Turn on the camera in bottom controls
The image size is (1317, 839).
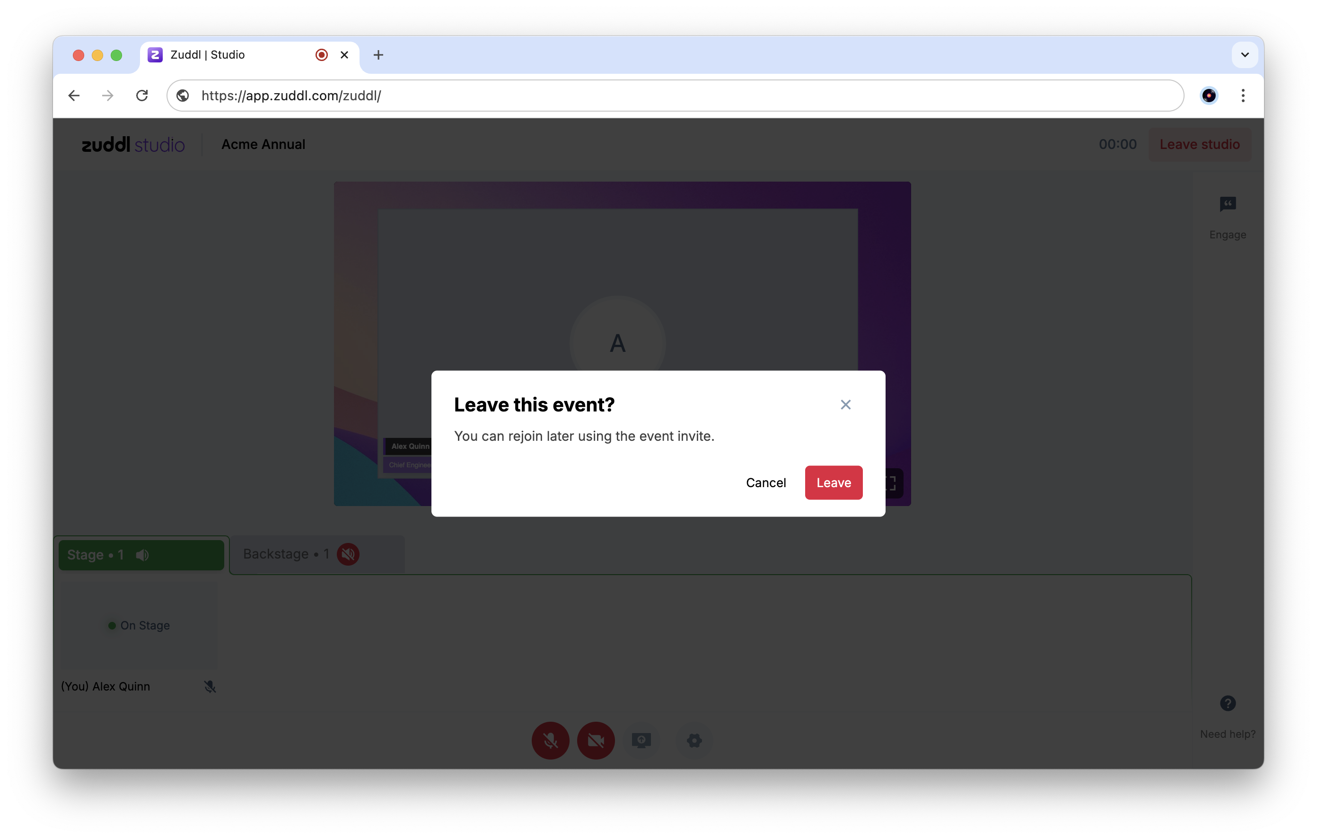[596, 741]
